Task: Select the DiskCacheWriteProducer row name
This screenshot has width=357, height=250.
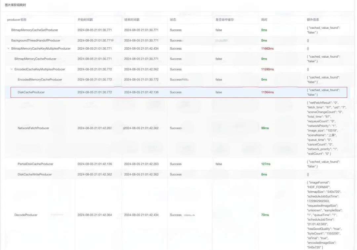Action: (35, 174)
